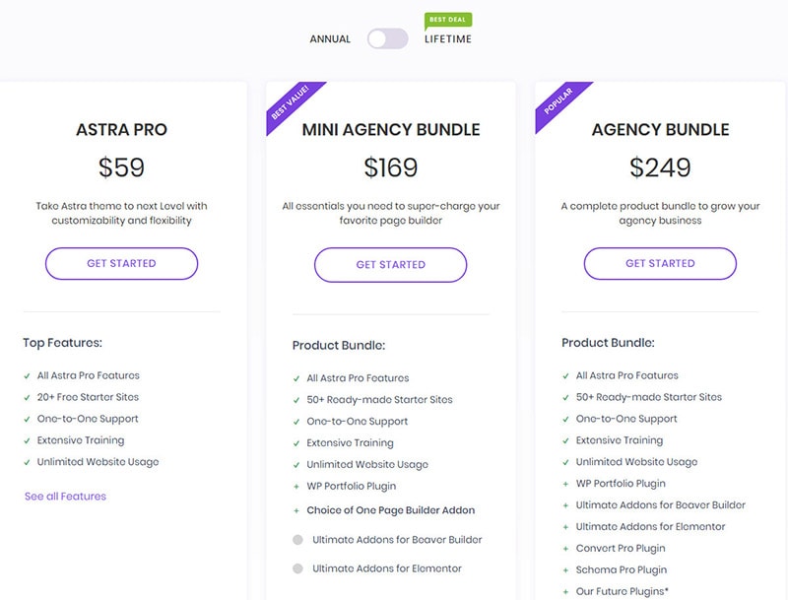Click the checkmark beside 20+ Free Starter Sites
Image resolution: width=788 pixels, height=600 pixels.
pyautogui.click(x=28, y=397)
